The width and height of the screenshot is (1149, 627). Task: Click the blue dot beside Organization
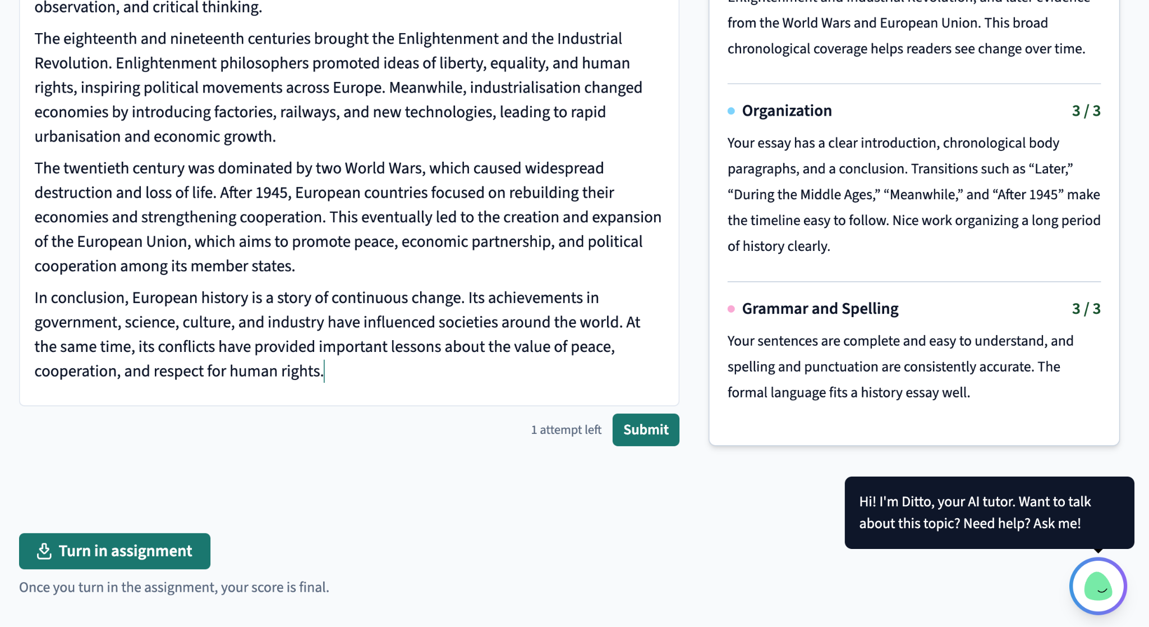(731, 111)
